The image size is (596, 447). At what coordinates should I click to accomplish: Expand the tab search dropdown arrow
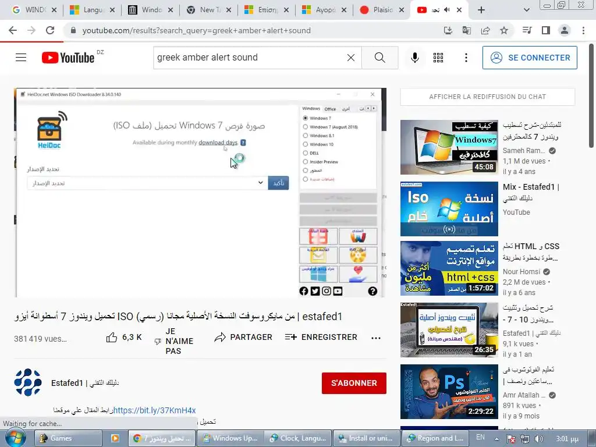pyautogui.click(x=526, y=10)
